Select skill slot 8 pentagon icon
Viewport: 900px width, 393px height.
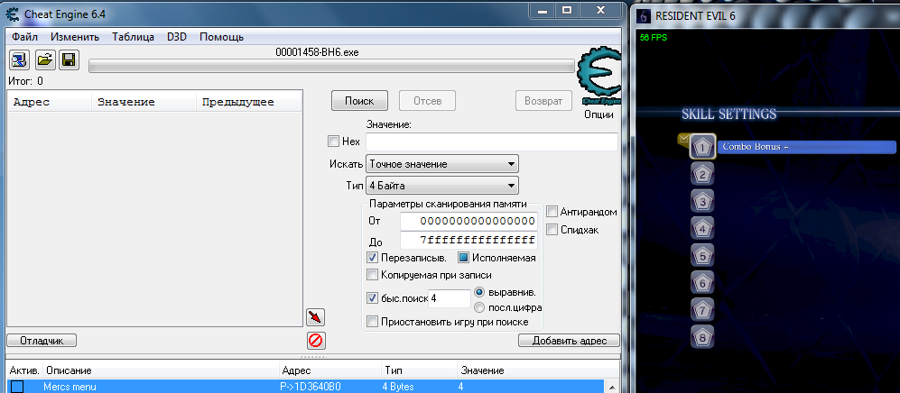pyautogui.click(x=702, y=337)
